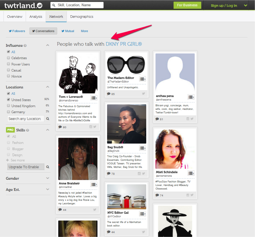The height and width of the screenshot is (237, 255).
Task: Show the Followers list
Action: click(x=17, y=31)
